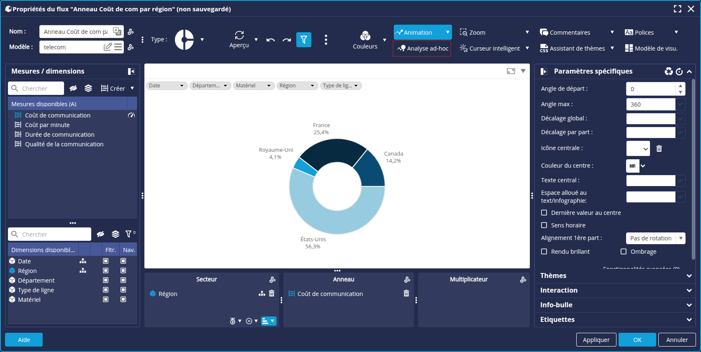This screenshot has width=701, height=352.
Task: Click the undo arrow icon
Action: coord(271,40)
